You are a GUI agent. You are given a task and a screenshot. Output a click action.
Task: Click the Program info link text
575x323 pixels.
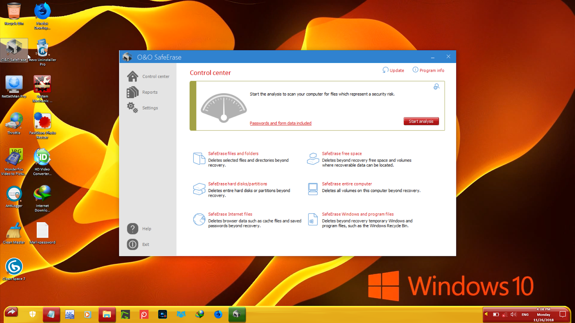click(432, 70)
